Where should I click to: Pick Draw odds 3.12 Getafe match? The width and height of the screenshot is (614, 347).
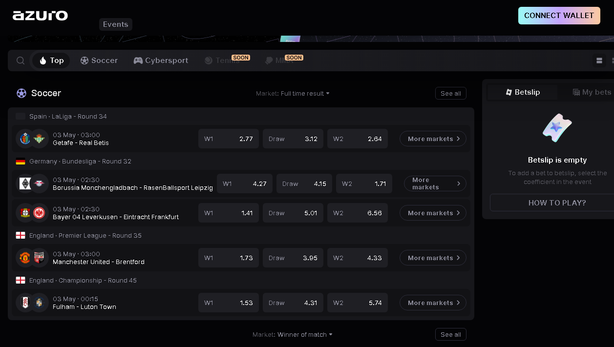coord(293,139)
